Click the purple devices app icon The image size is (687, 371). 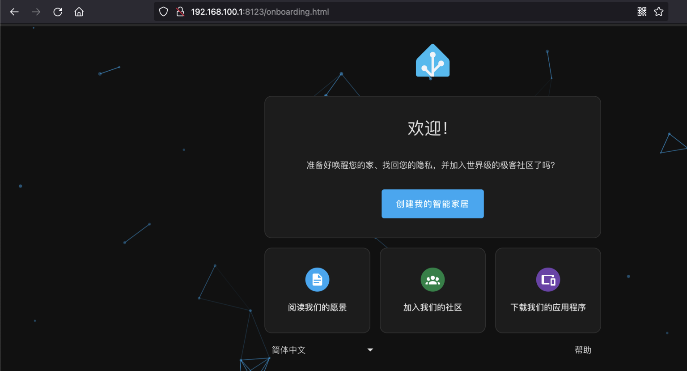point(548,280)
